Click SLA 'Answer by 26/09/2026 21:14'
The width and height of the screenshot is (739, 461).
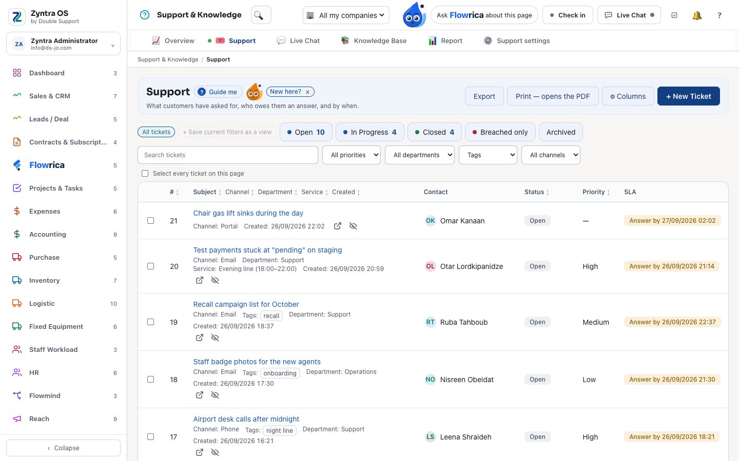672,266
